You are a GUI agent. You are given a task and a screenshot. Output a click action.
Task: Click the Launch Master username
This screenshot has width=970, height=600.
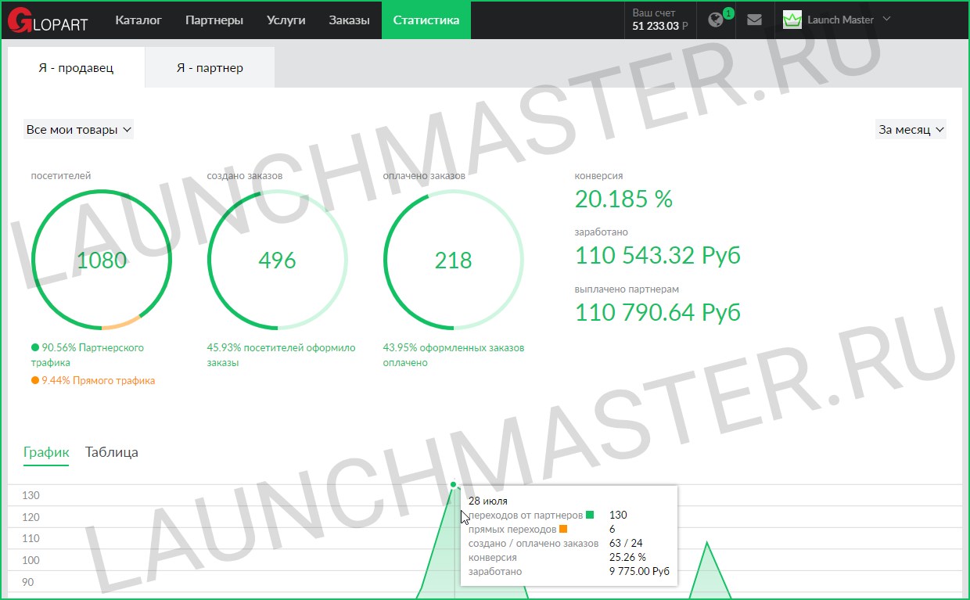pyautogui.click(x=840, y=20)
